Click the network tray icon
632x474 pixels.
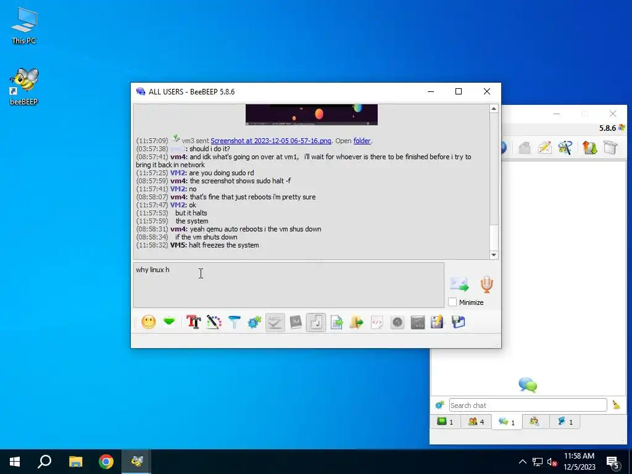(538, 462)
